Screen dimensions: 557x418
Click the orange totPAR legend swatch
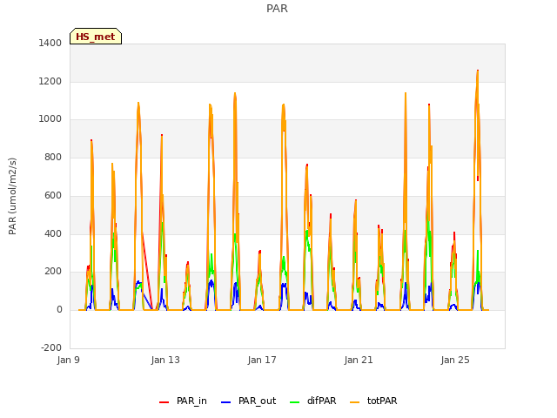coord(354,402)
